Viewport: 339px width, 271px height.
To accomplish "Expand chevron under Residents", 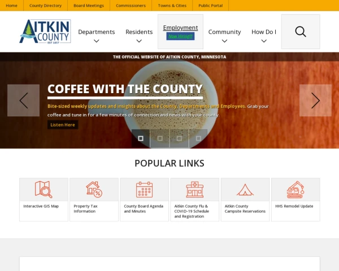I will tap(139, 41).
